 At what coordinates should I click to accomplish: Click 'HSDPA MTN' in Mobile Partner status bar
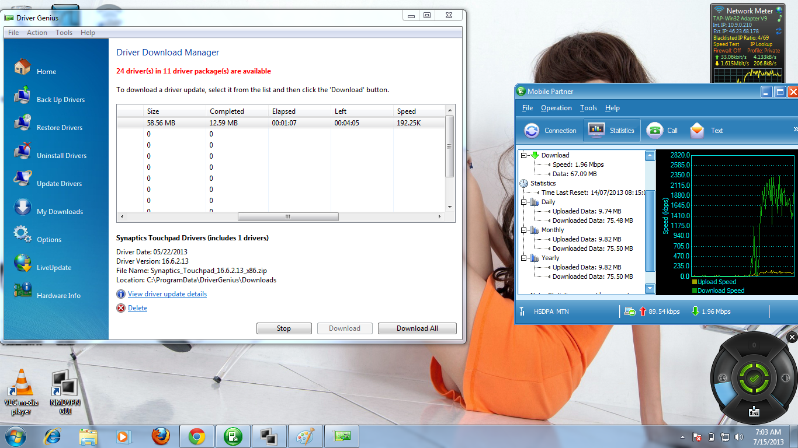(x=551, y=311)
